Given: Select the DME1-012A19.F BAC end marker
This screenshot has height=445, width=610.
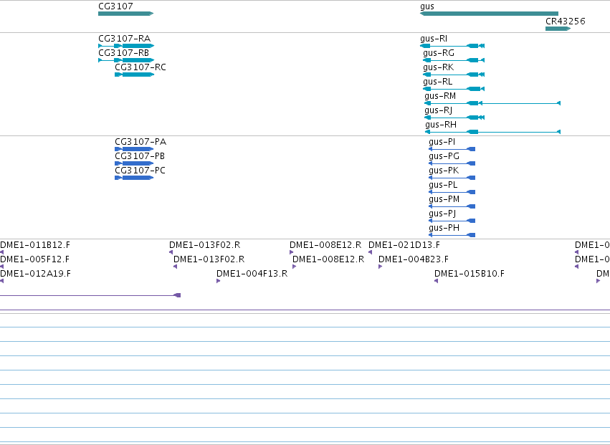Looking at the screenshot, I should point(1,281).
